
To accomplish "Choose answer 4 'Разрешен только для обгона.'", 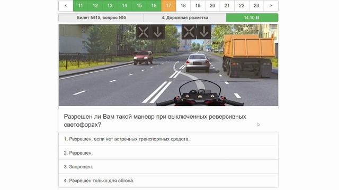I will pos(168,180).
